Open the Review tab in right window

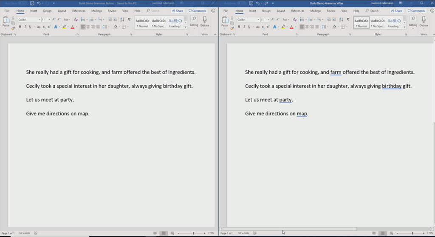coord(331,11)
